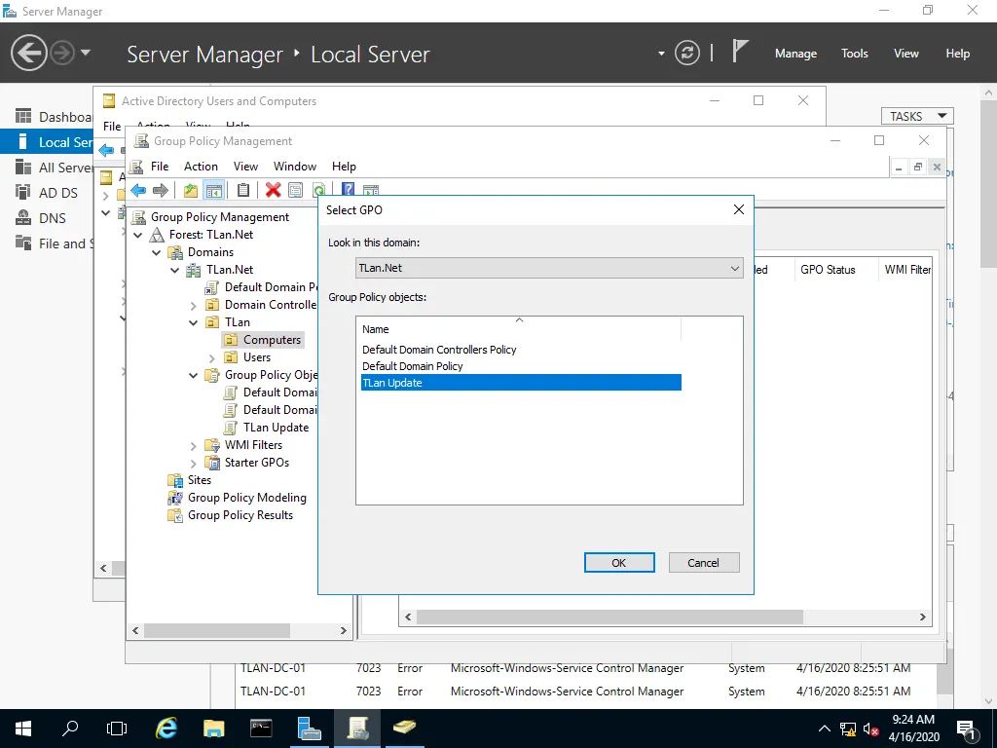Viewport: 997px width, 748px height.
Task: Switch to Server Manager taskbar icon
Action: click(x=310, y=729)
